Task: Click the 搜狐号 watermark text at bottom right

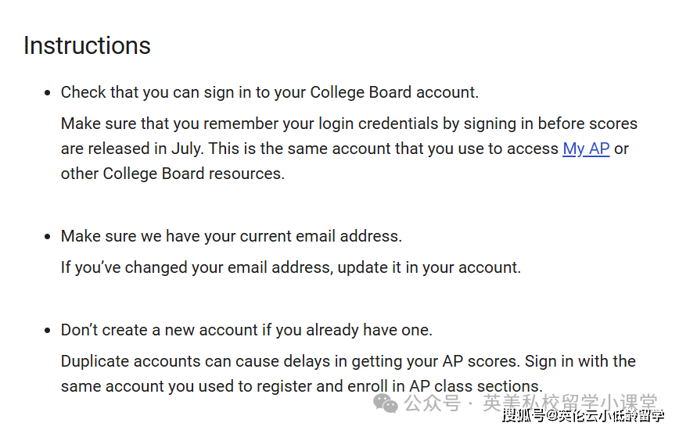Action: point(583,416)
